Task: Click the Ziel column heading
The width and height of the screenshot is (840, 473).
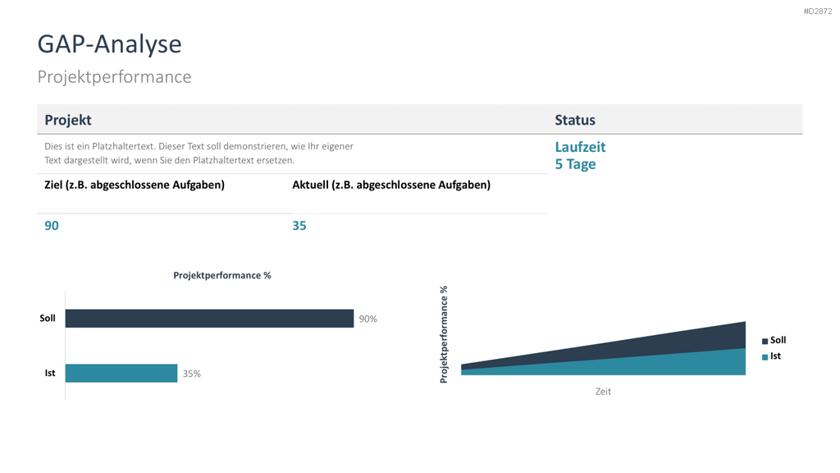Action: click(135, 185)
